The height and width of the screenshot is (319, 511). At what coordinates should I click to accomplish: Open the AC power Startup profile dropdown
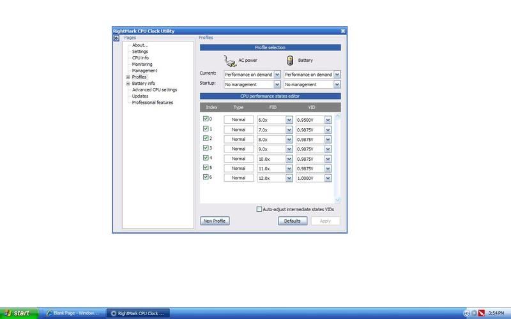(277, 84)
